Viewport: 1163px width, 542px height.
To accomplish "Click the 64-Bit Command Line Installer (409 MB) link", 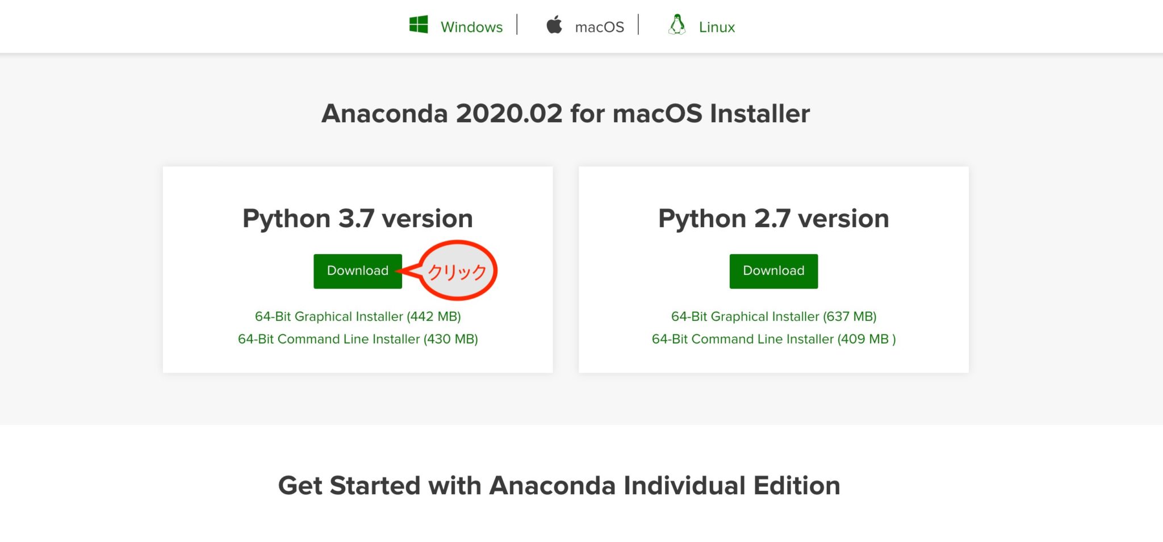I will pos(773,339).
